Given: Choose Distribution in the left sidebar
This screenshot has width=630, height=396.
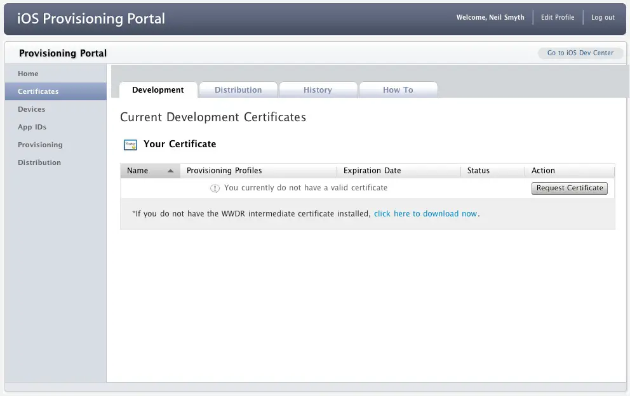Looking at the screenshot, I should pyautogui.click(x=39, y=162).
